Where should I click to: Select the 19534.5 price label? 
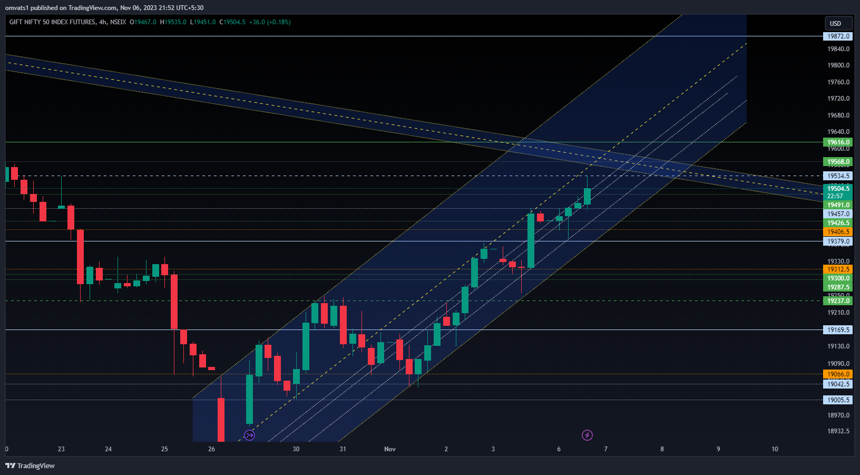pos(838,176)
